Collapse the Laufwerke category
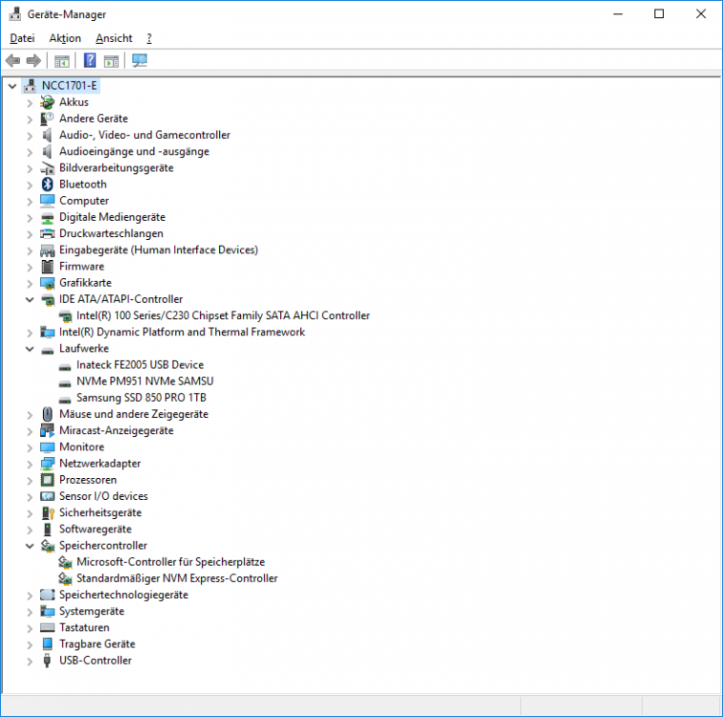 pos(30,349)
